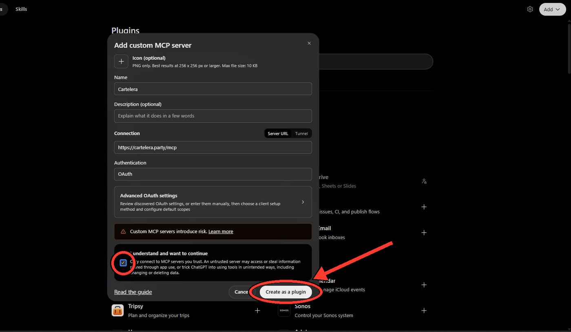Open the Read the guide link
The width and height of the screenshot is (571, 332).
133,292
